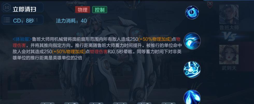Select the fourth skill level tab at bottom
Viewport: 254px width, 104px height.
[x=120, y=103]
